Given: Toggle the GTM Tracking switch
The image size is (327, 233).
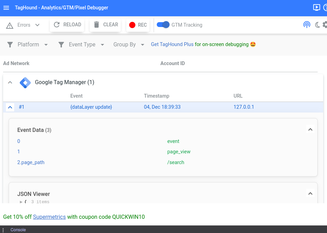Looking at the screenshot, I should click(x=163, y=25).
